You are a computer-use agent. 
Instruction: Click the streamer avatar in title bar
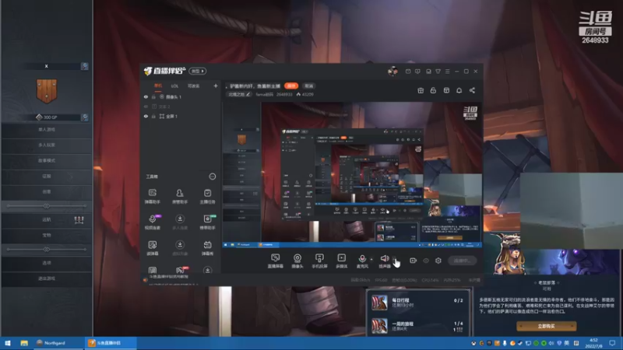tap(392, 72)
